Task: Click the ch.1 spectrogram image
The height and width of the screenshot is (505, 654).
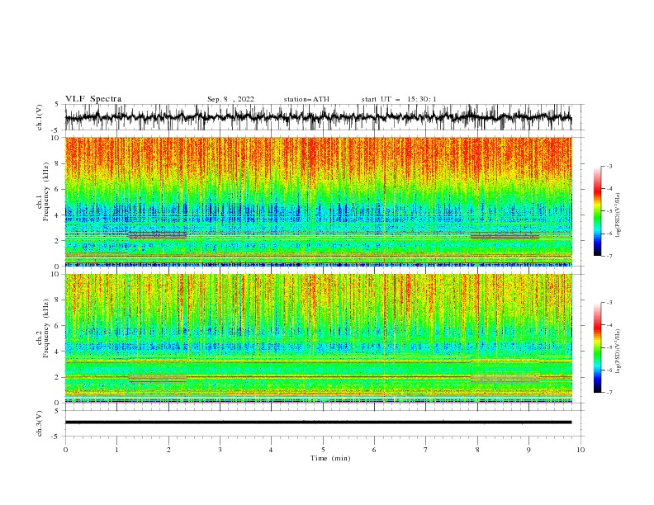Action: point(318,201)
